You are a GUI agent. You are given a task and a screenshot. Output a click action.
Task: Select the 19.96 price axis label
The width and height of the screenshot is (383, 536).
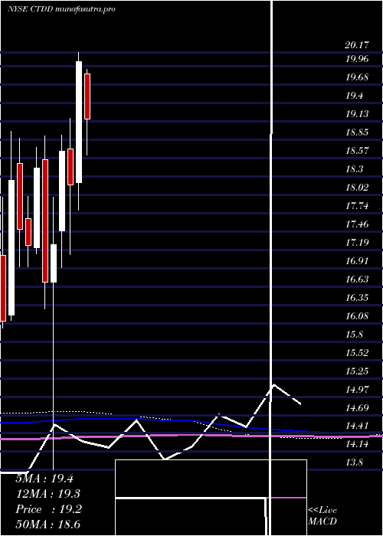[x=357, y=59]
